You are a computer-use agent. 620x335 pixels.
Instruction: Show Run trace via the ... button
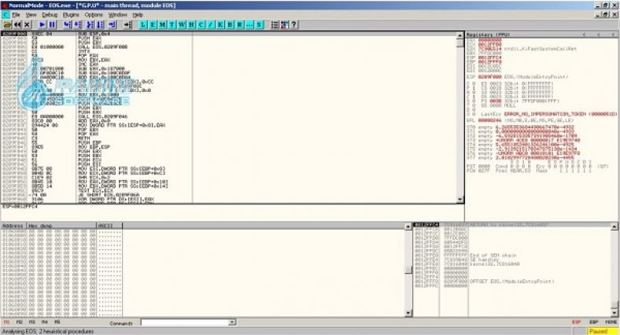(x=249, y=24)
